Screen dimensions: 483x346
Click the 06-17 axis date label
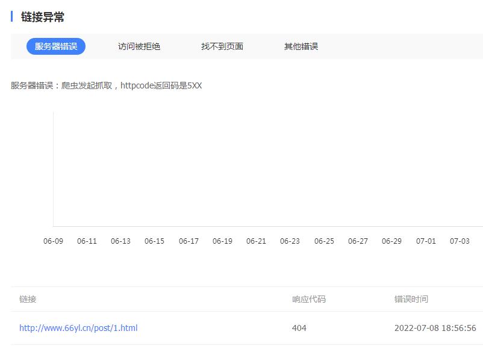tap(189, 241)
